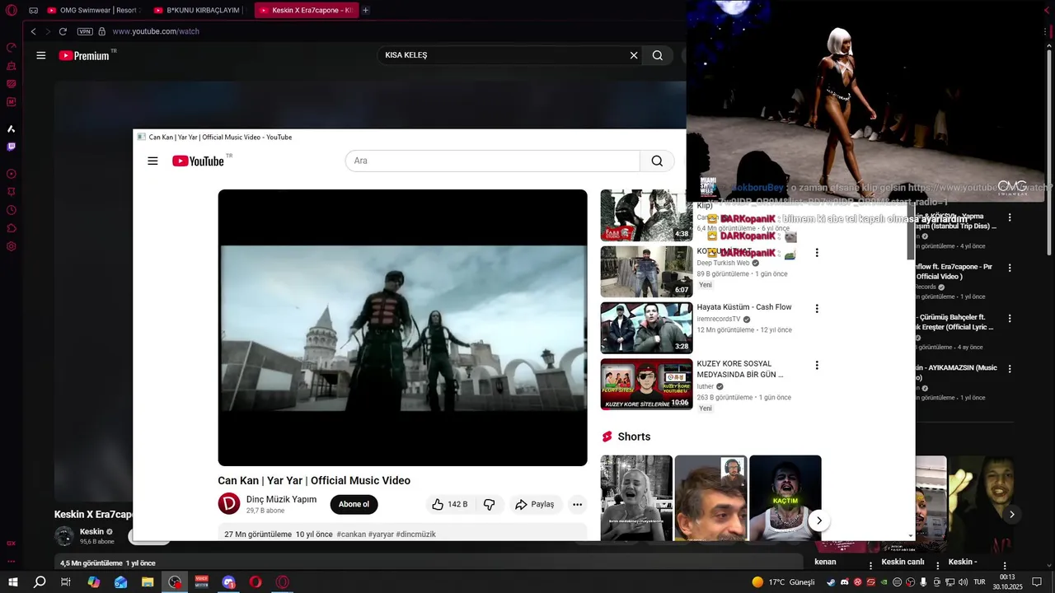Open options for AYIKAMAZSIN video
This screenshot has height=593, width=1055.
(1010, 368)
